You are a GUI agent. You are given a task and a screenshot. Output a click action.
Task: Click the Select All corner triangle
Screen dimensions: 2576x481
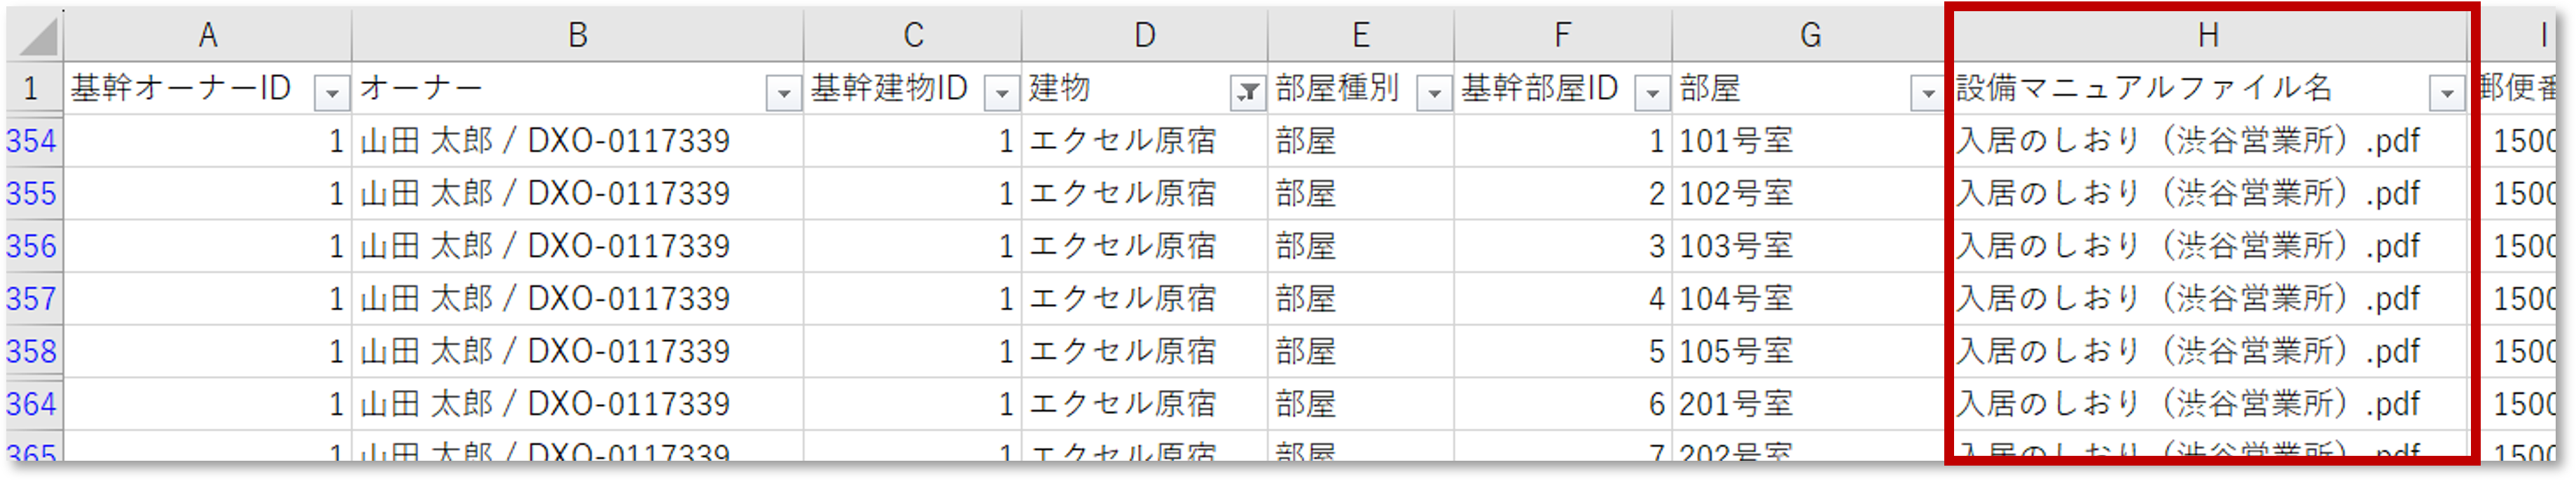click(x=38, y=37)
